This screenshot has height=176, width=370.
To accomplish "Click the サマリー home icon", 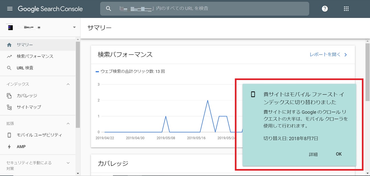I will pos(9,45).
